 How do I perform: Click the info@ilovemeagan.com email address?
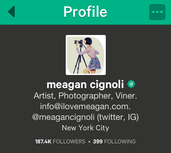point(85,107)
